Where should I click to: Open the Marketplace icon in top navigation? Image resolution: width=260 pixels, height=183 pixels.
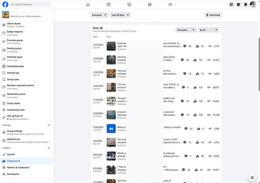click(129, 5)
